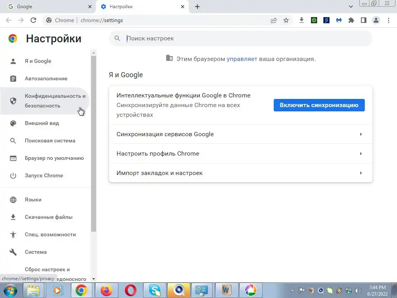Open Конфиденциальность и безопасность

click(x=45, y=101)
